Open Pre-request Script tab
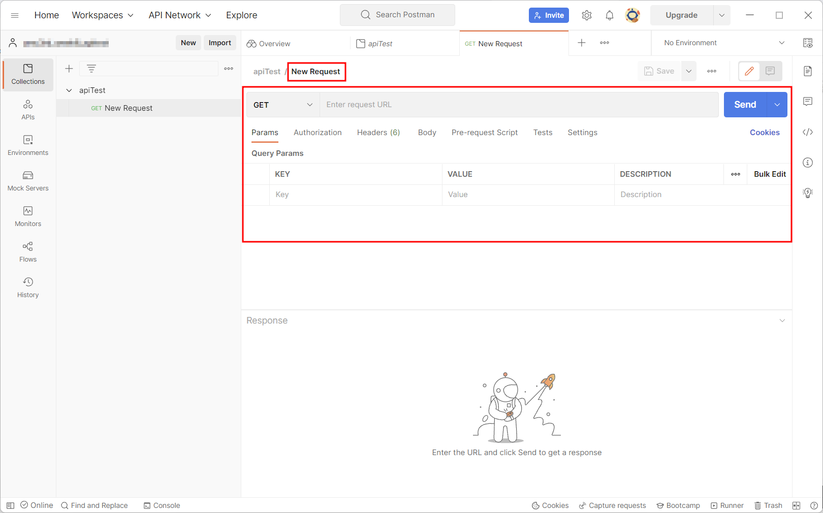823x513 pixels. (485, 133)
